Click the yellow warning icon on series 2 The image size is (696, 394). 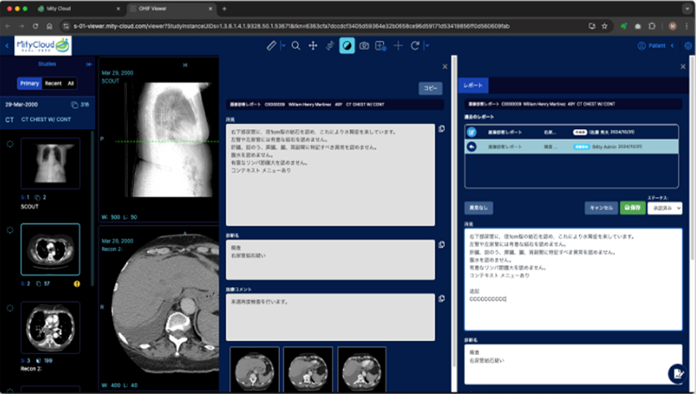coord(77,283)
